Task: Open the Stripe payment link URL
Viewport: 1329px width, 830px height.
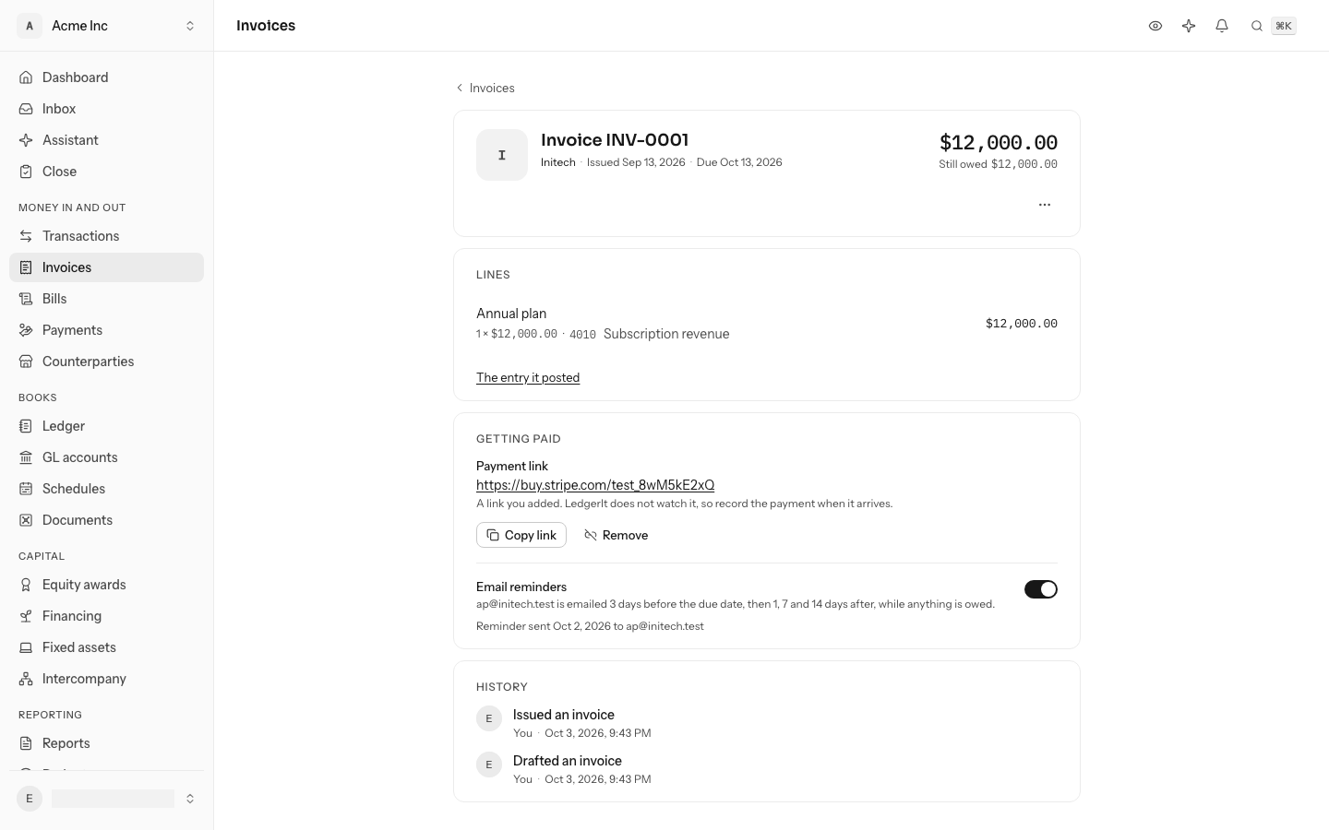Action: click(x=595, y=485)
